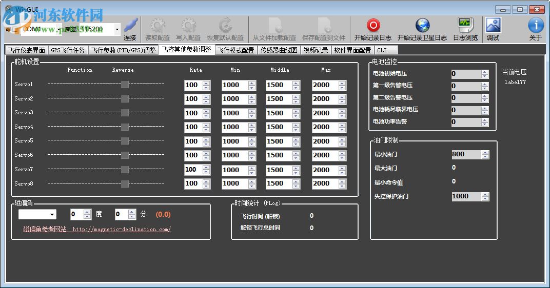This screenshot has height=288, width=550.
Task: Toggle Servo6 Reverse checkbox
Action: [125, 155]
